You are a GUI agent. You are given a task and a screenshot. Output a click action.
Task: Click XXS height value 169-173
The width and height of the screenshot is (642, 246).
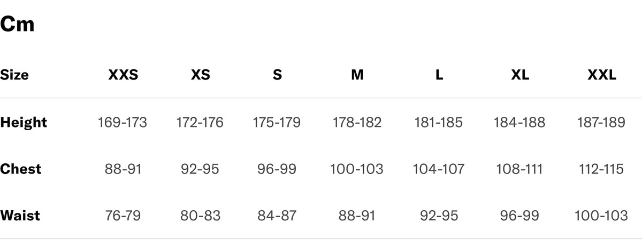tap(123, 123)
